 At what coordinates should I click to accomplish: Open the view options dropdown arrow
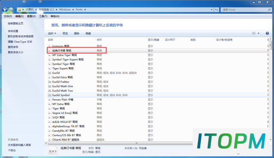pyautogui.click(x=259, y=33)
